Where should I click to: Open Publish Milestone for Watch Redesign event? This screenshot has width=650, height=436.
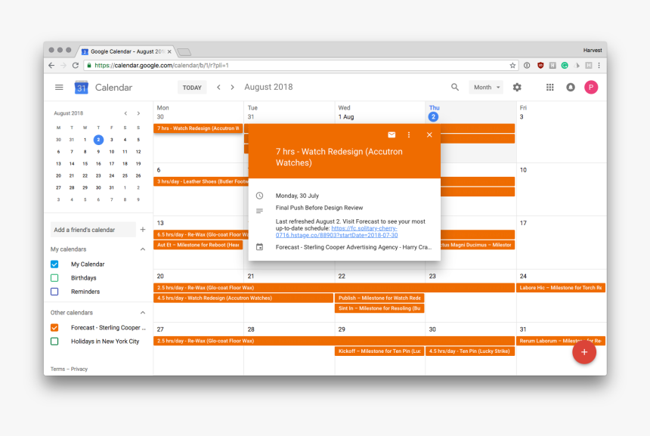(x=379, y=298)
